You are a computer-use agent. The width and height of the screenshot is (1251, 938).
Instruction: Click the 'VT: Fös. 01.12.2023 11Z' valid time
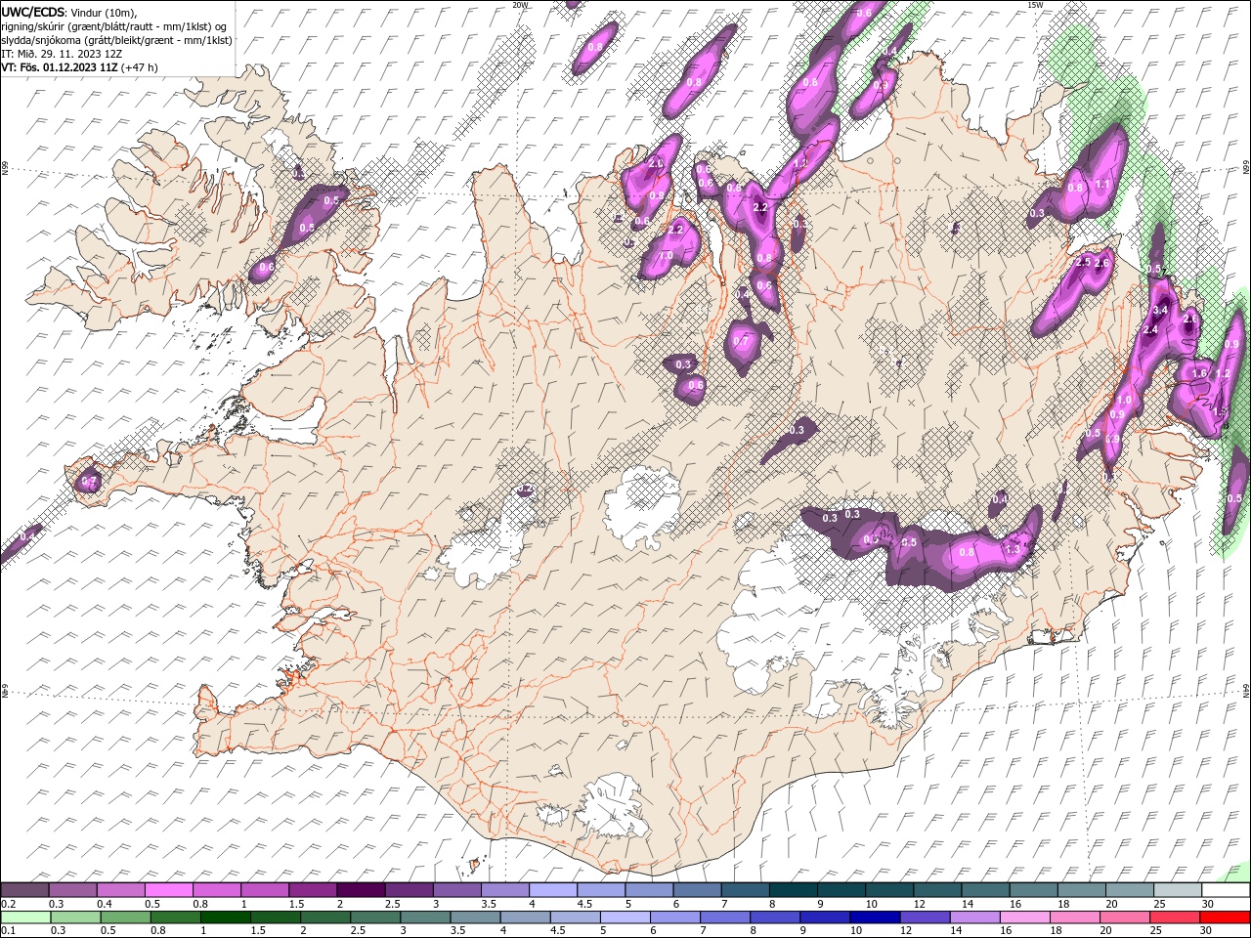click(59, 67)
